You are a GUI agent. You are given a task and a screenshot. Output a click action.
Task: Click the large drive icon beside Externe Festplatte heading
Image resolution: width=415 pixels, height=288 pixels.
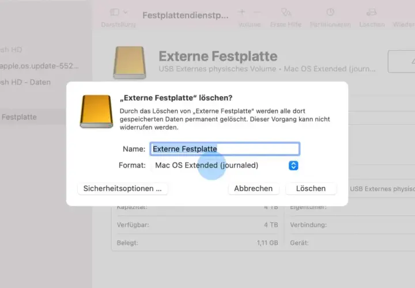coord(130,62)
